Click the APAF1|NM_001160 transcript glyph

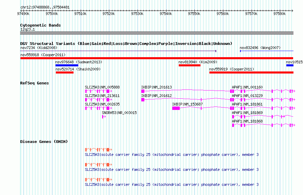point(264,91)
